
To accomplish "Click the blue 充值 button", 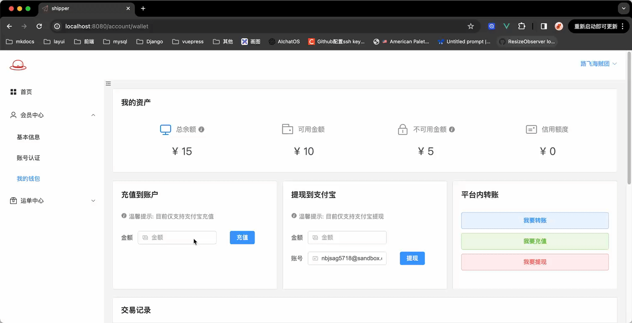I will point(242,237).
